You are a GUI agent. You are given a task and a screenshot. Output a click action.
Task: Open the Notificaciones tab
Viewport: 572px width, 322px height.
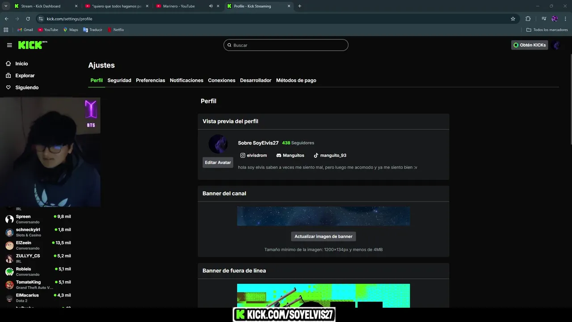tap(186, 80)
